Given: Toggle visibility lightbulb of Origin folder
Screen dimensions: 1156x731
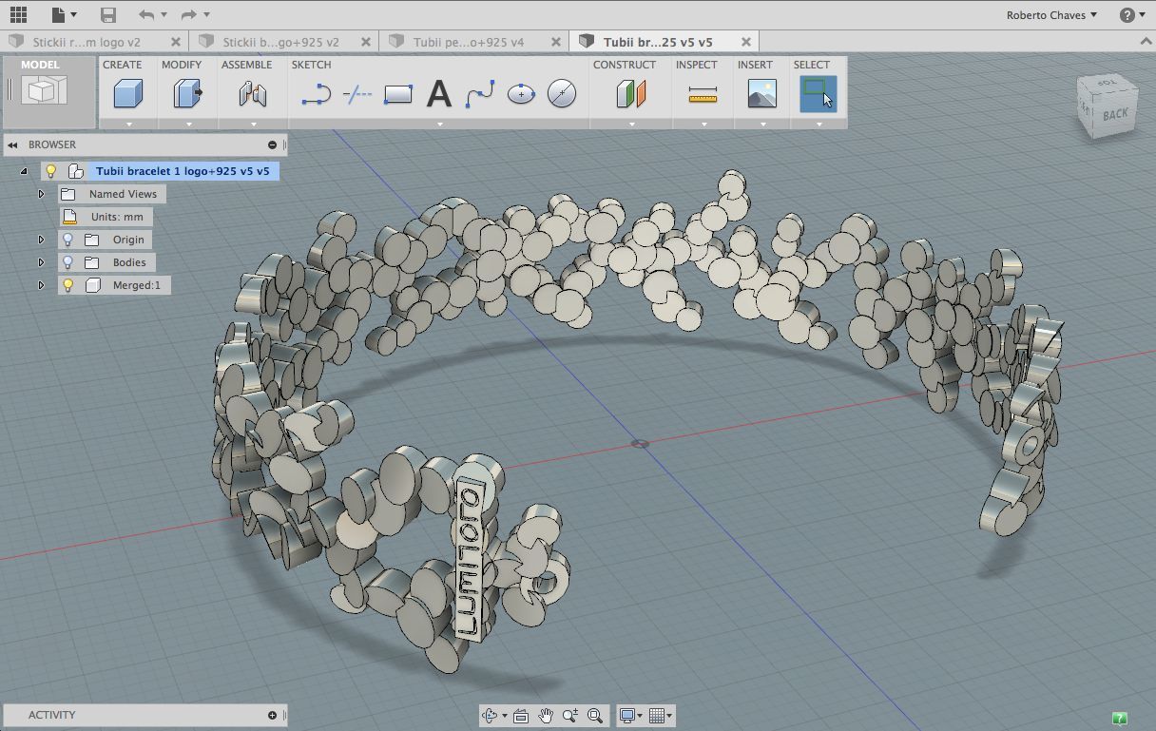Looking at the screenshot, I should pyautogui.click(x=67, y=240).
